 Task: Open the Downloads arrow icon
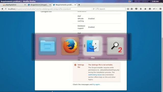(141, 9)
